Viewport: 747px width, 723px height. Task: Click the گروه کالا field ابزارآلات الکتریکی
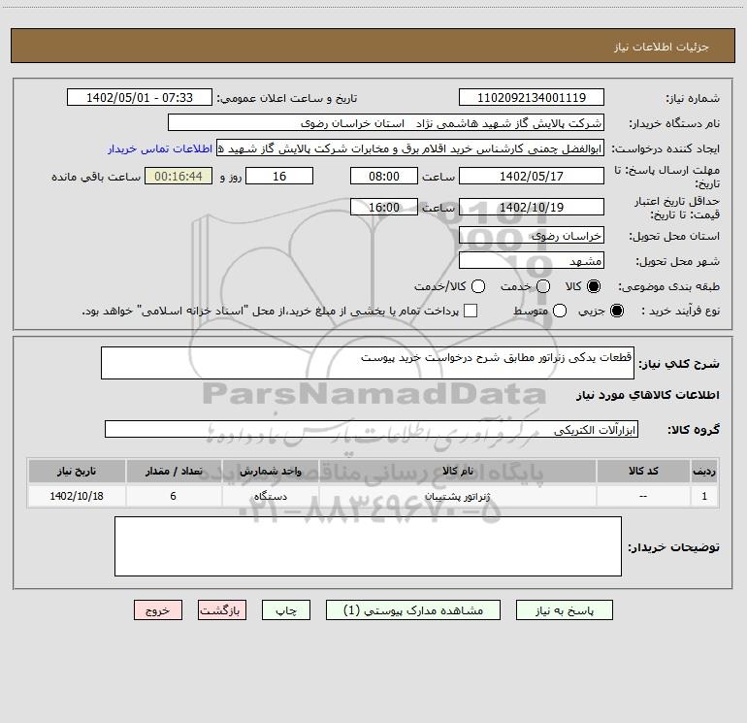tap(372, 429)
